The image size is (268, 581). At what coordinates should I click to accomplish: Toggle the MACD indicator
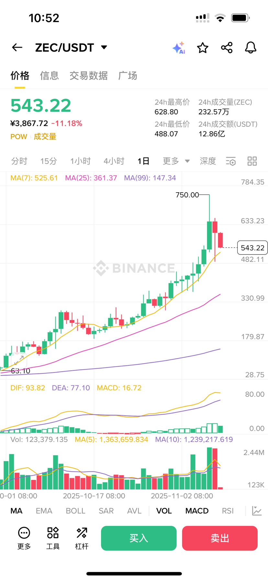pyautogui.click(x=197, y=511)
